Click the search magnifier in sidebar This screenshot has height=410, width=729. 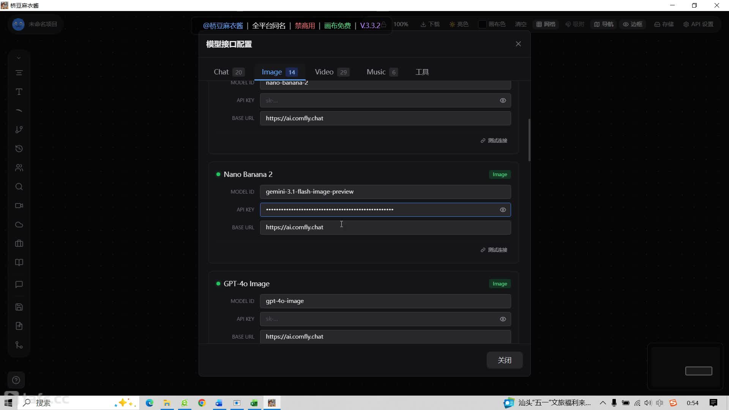19,187
